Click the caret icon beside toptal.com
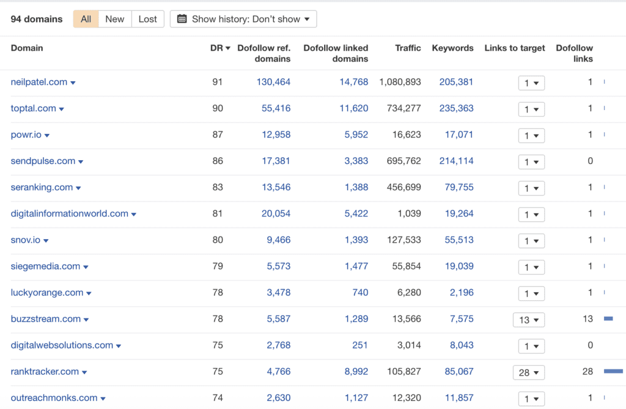This screenshot has width=626, height=409. 62,109
